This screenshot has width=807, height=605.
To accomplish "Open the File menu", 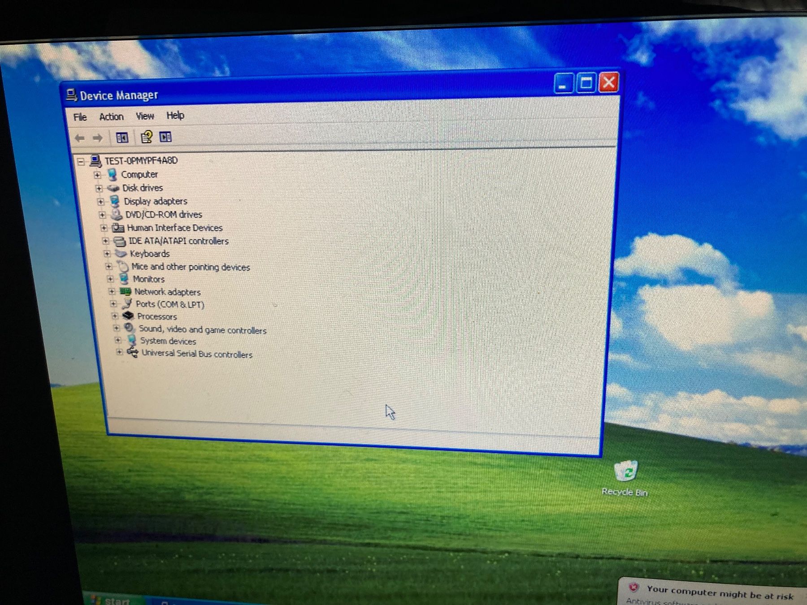I will (x=80, y=117).
